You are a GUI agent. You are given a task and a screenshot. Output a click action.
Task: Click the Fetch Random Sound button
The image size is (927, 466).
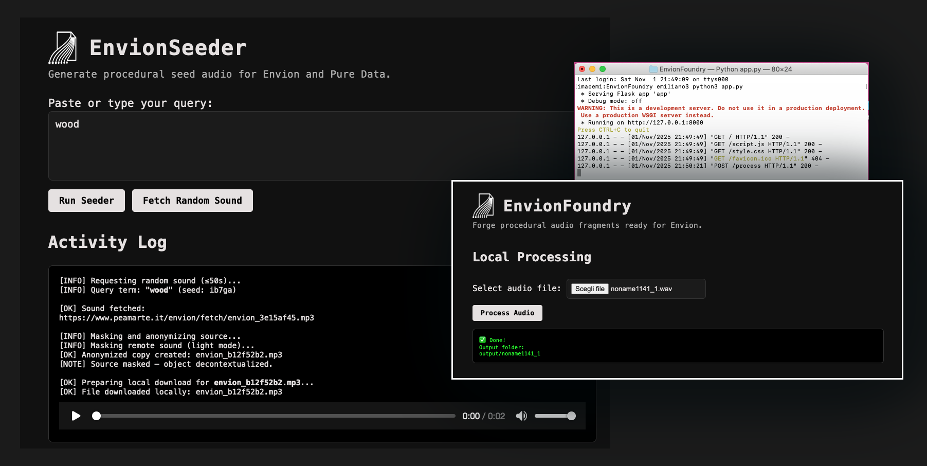[192, 200]
